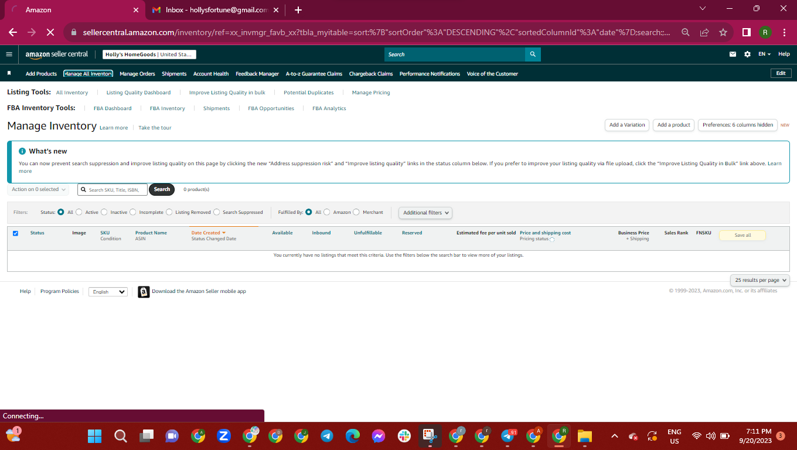The height and width of the screenshot is (450, 797).
Task: Expand the Additional filters dropdown
Action: tap(425, 213)
